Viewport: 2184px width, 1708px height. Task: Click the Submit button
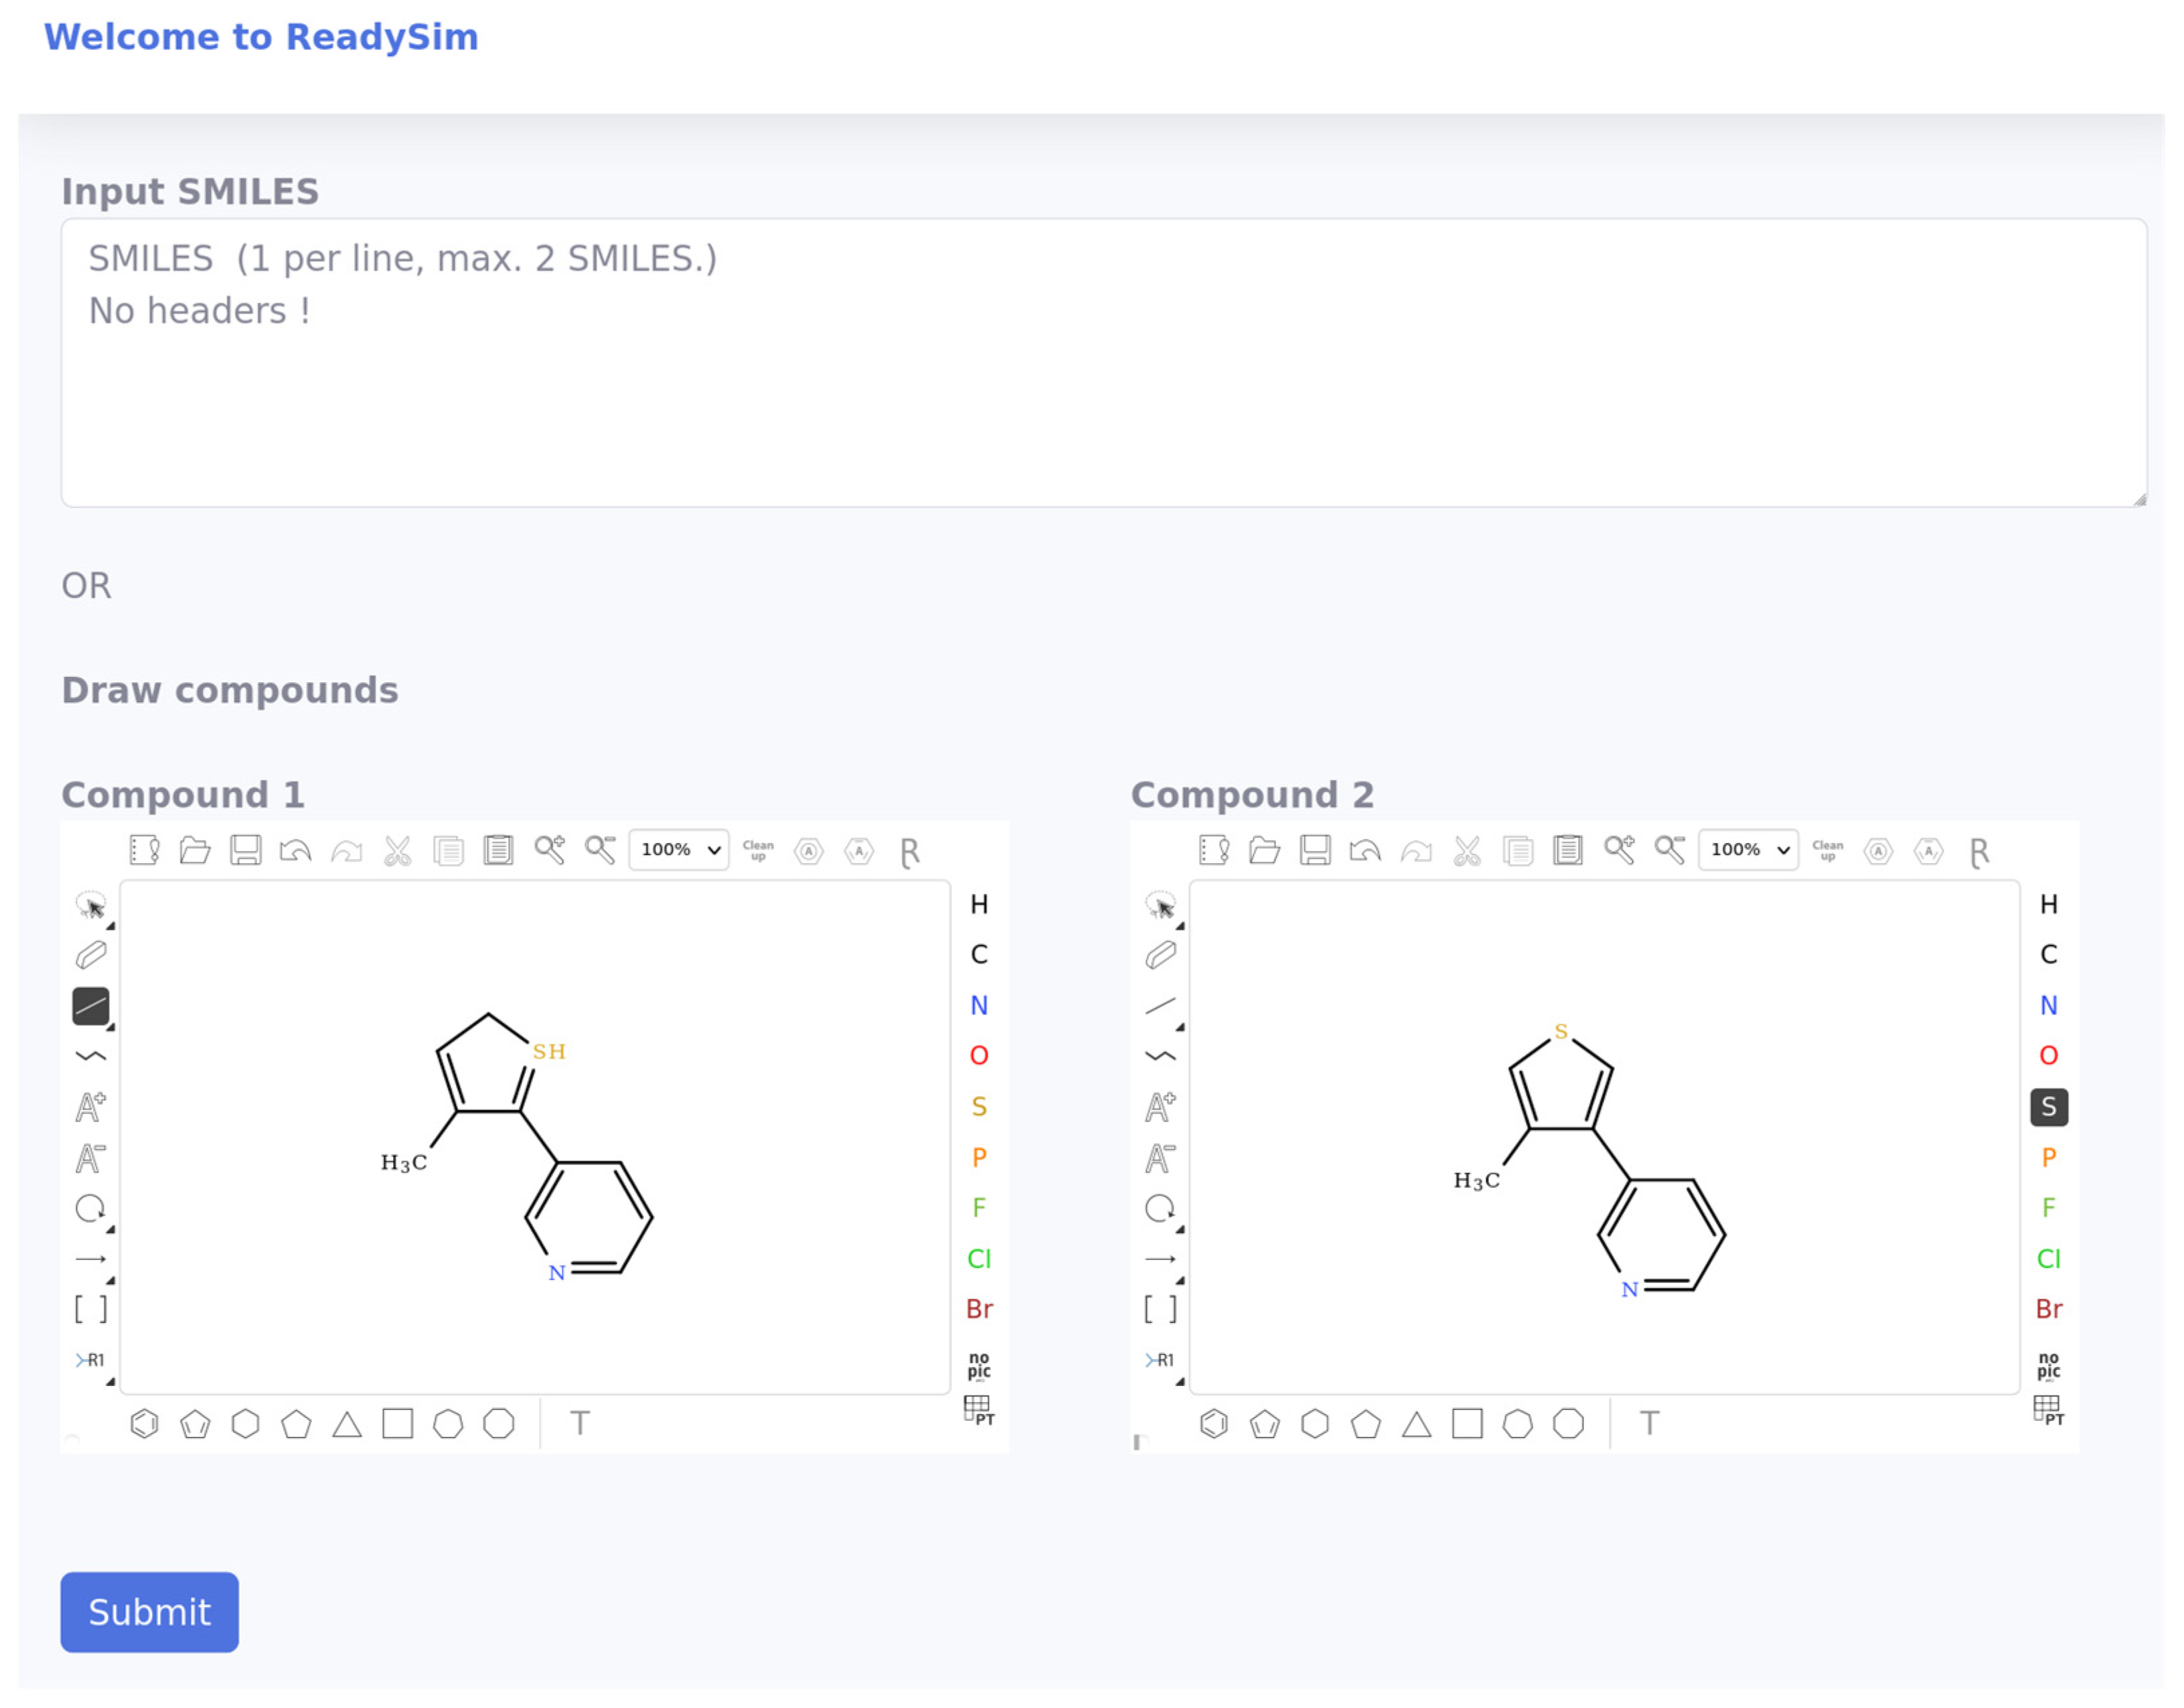tap(149, 1612)
